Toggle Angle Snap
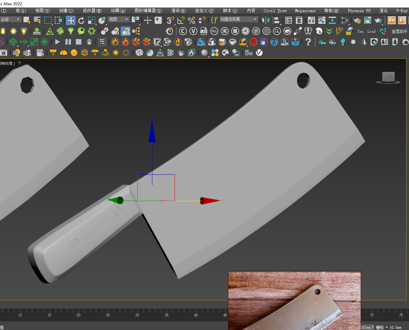The height and width of the screenshot is (330, 409). point(181,21)
